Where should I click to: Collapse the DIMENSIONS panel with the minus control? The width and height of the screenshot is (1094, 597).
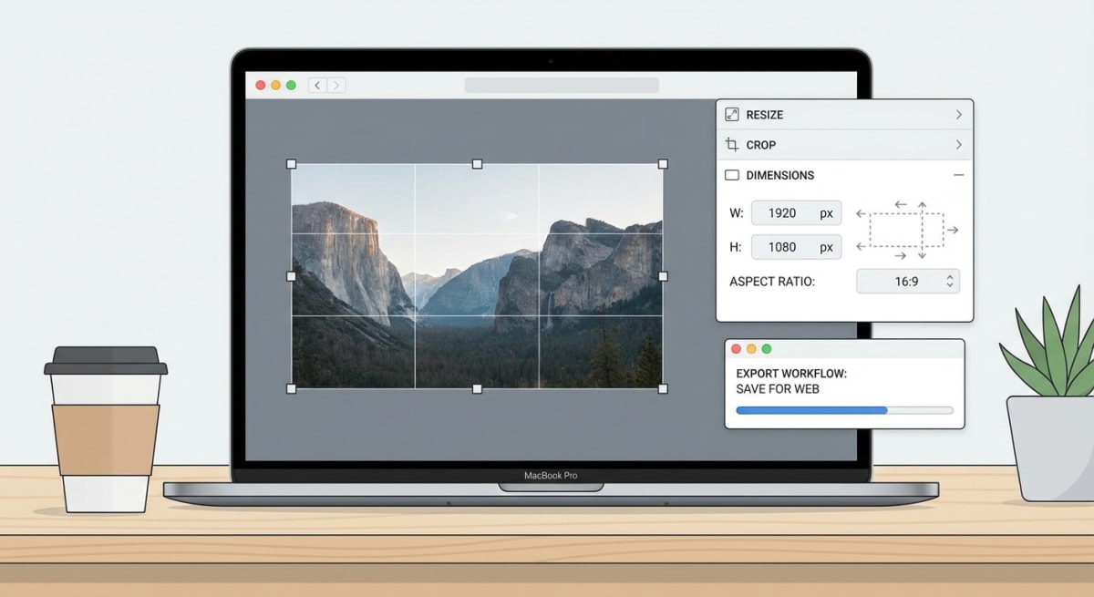[960, 174]
